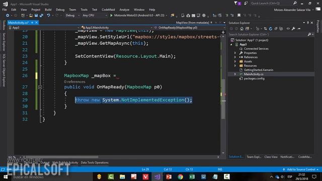This screenshot has width=322, height=181.
Task: Select packages.config in Solution Explorer
Action: [x=254, y=78]
